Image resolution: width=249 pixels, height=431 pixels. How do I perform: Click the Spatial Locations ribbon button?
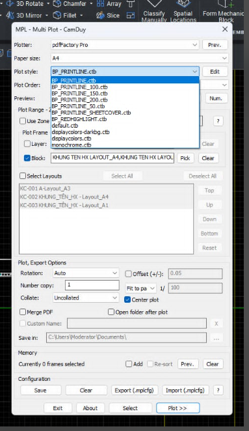click(x=183, y=11)
